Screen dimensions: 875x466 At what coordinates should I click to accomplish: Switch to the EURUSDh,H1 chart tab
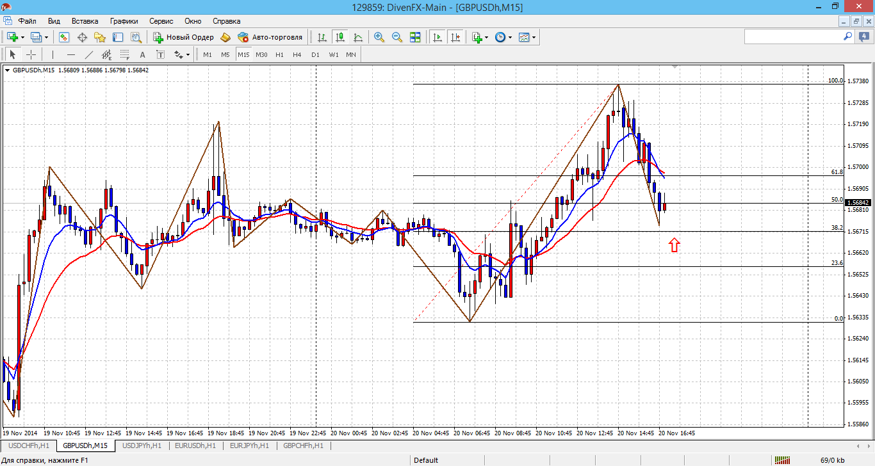[x=195, y=446]
